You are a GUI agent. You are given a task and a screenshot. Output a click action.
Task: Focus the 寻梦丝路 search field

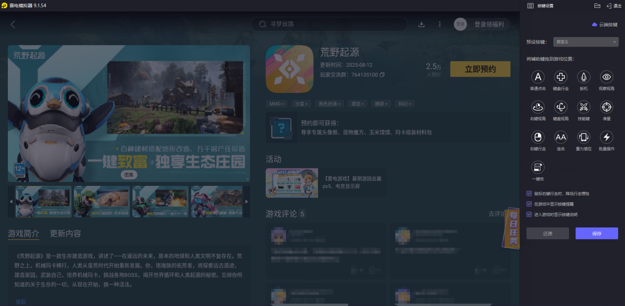329,24
